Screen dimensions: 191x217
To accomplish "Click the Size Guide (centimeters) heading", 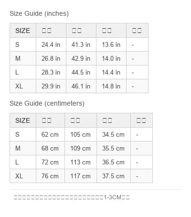I will [47, 103].
